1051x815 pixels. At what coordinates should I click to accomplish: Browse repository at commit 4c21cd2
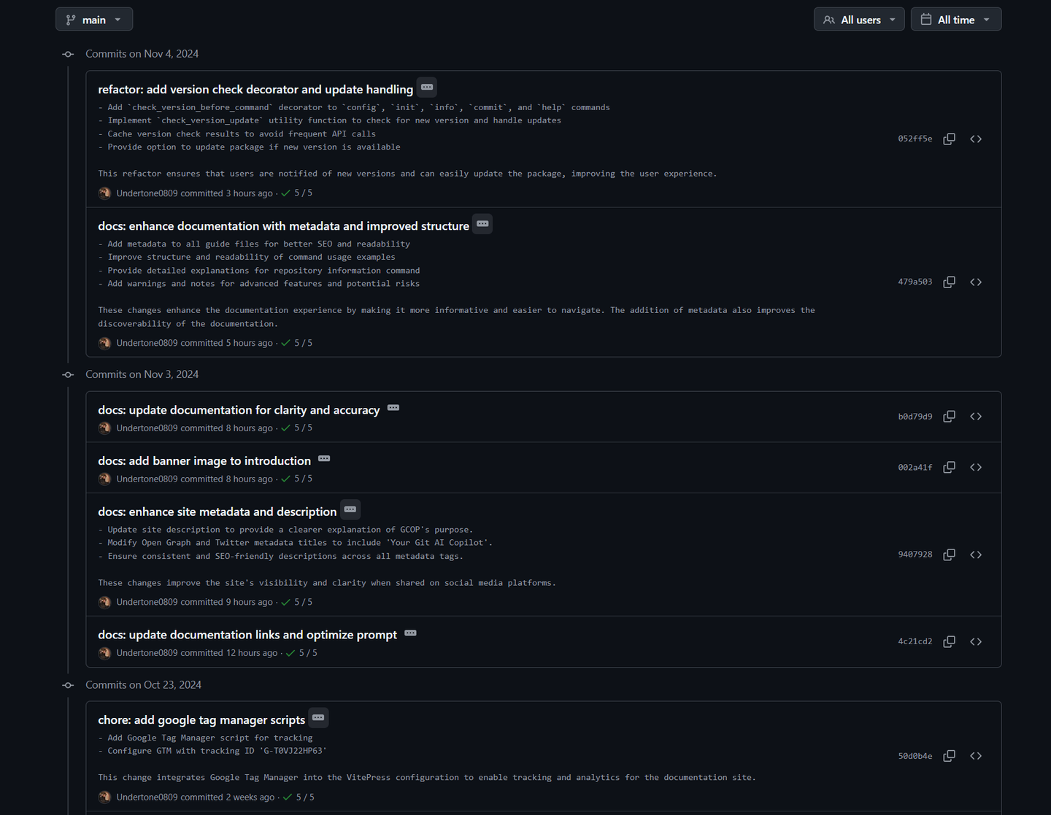tap(976, 641)
